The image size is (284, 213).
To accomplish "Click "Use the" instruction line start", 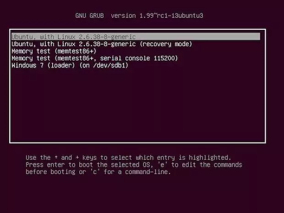I will pyautogui.click(x=38, y=158).
